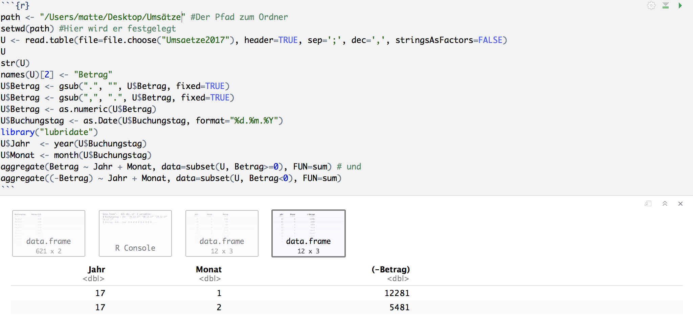Place cursor on the setwd(path) line
This screenshot has width=693, height=316.
pyautogui.click(x=27, y=29)
